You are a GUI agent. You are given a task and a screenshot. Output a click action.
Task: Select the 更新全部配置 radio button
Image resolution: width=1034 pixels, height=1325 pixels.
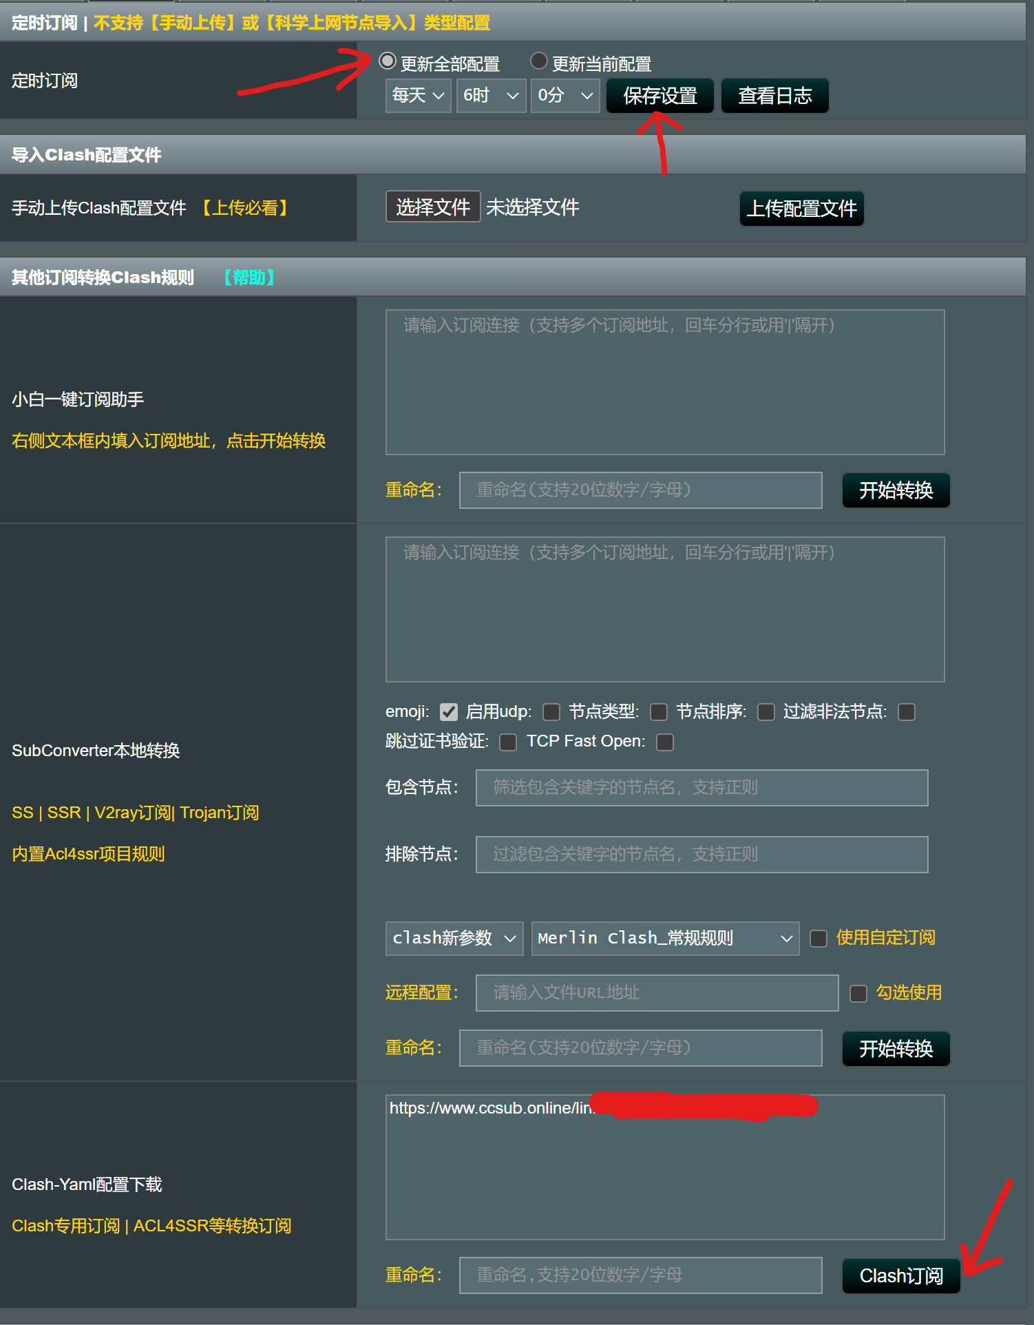tap(388, 61)
